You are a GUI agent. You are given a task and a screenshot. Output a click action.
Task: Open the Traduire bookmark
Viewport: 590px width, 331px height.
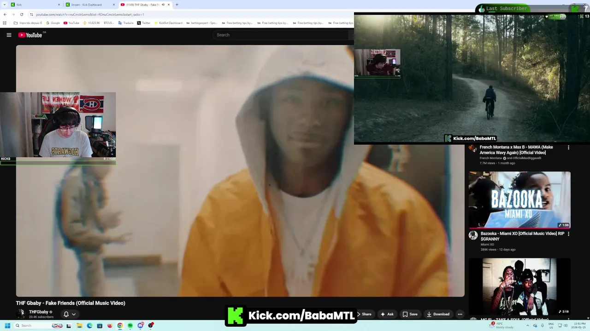point(126,23)
